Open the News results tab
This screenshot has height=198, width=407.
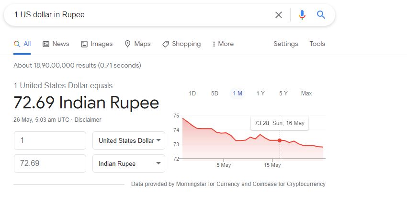[56, 44]
